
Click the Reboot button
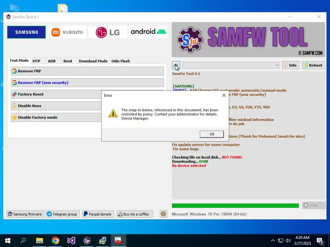313,65
